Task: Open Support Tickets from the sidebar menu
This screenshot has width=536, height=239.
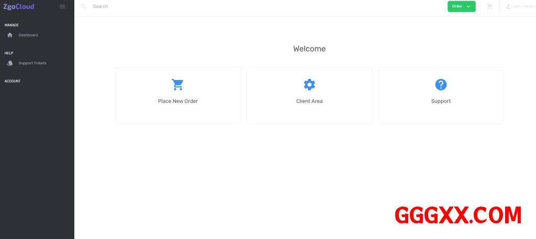Action: (32, 63)
